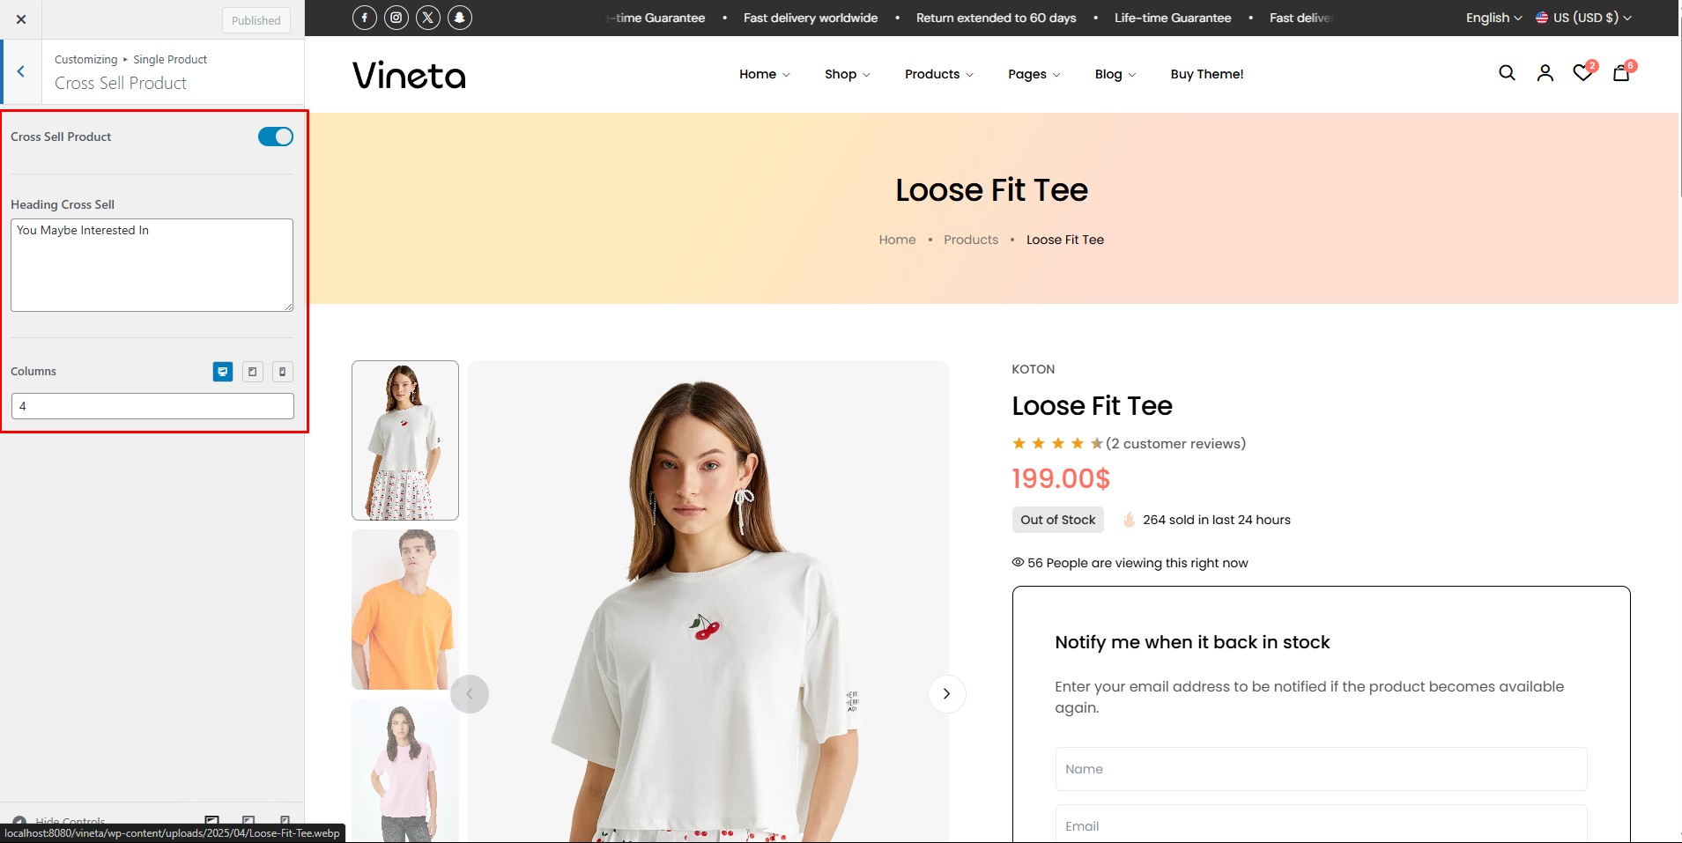Click the KOTON brand label

(1033, 369)
